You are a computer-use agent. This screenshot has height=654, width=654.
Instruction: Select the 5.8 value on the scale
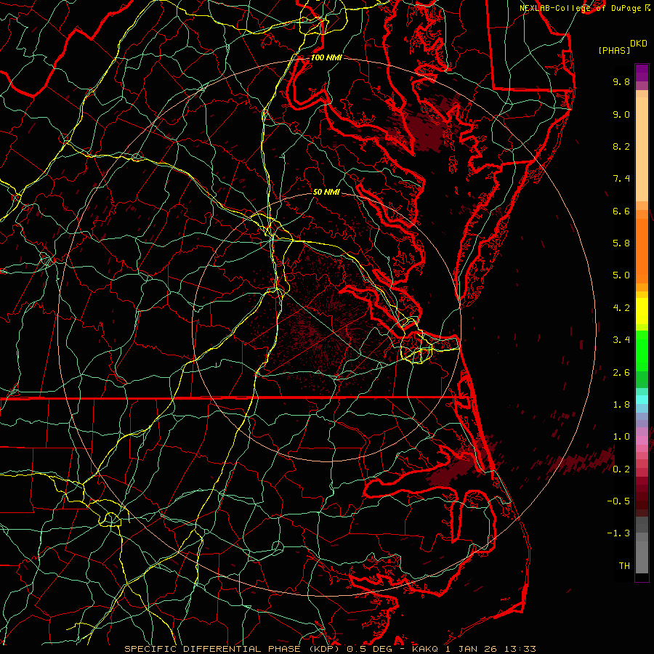[x=621, y=243]
